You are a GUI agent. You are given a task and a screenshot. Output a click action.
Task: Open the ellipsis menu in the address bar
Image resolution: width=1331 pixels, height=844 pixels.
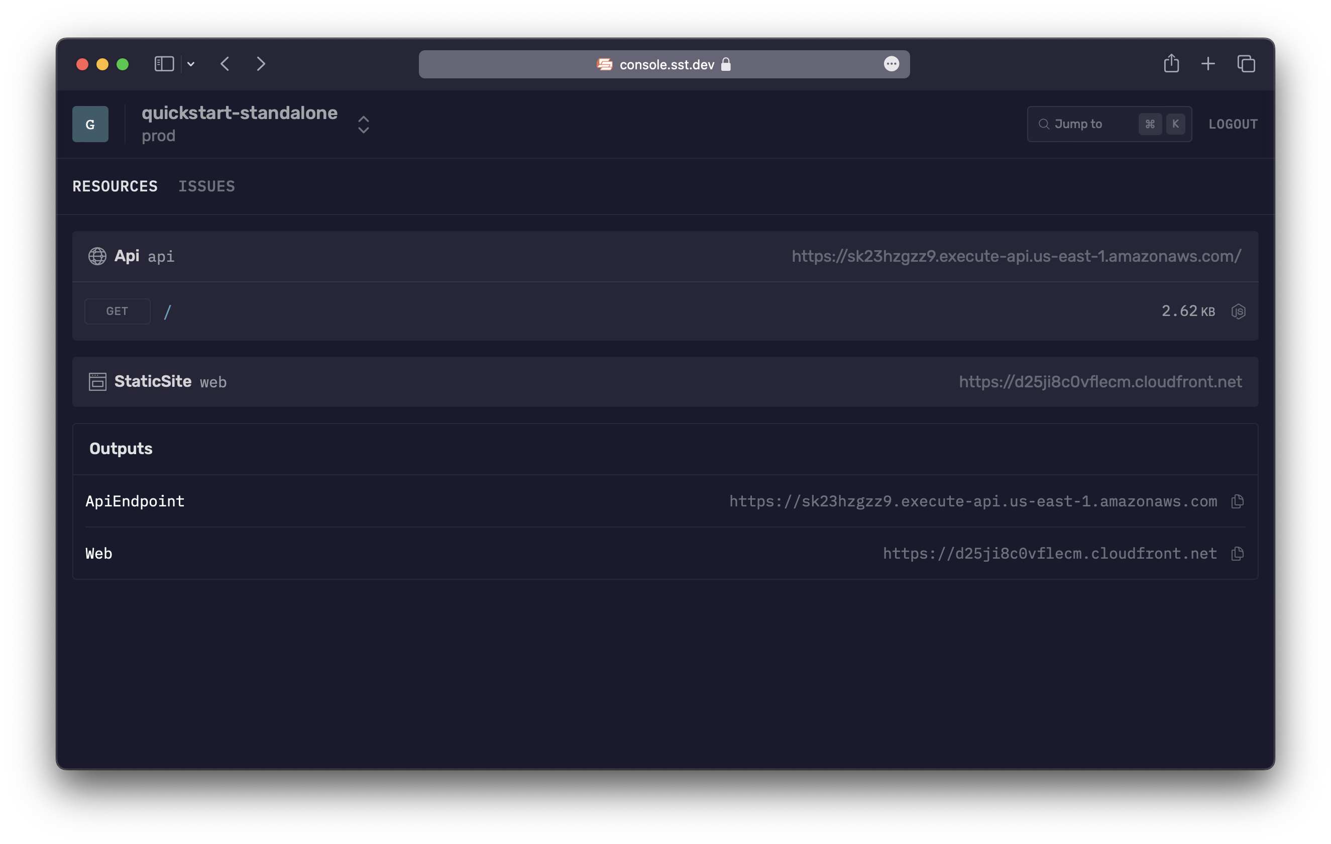[x=892, y=64]
